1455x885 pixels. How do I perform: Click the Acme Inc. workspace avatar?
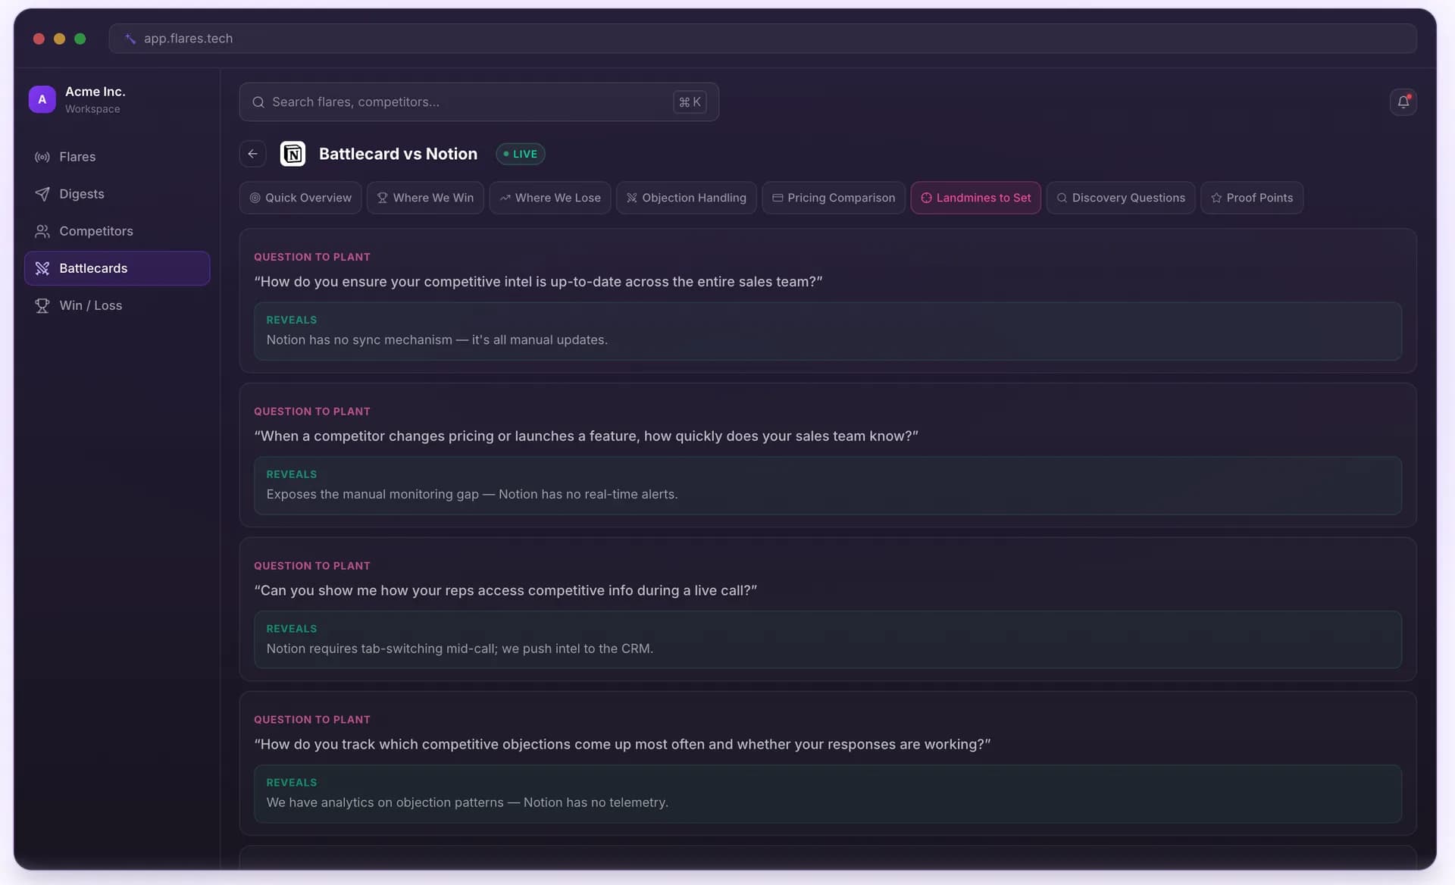pos(42,99)
